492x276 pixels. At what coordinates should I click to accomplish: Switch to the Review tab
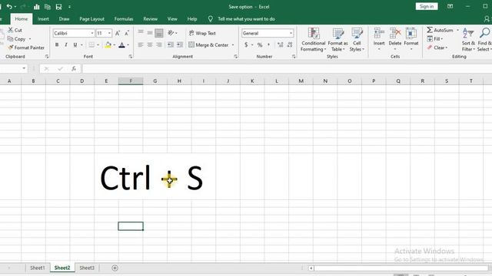(151, 18)
